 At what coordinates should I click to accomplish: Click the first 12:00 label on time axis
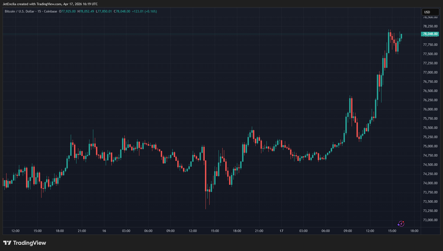tap(15, 231)
